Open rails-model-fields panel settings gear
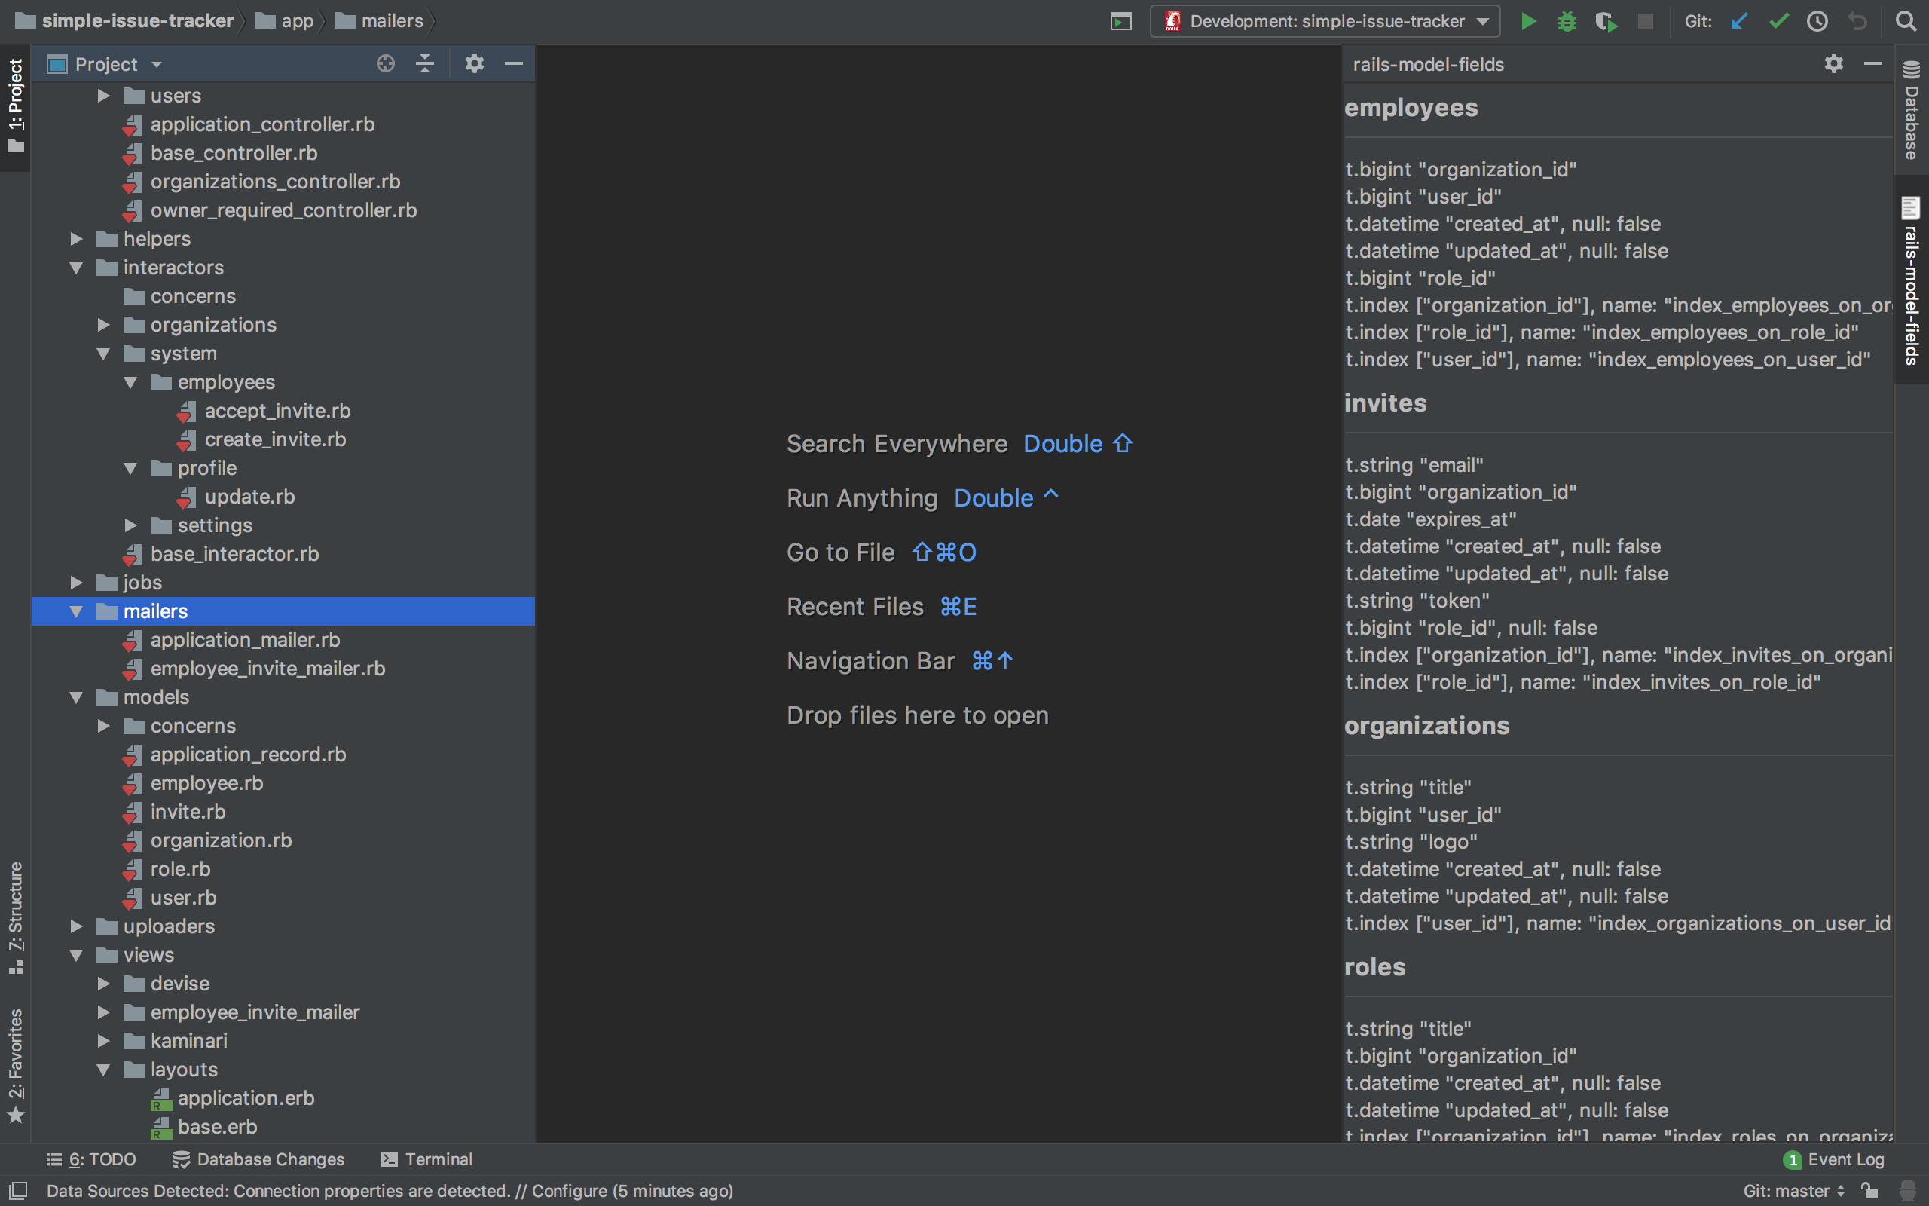Viewport: 1929px width, 1206px height. 1833,64
